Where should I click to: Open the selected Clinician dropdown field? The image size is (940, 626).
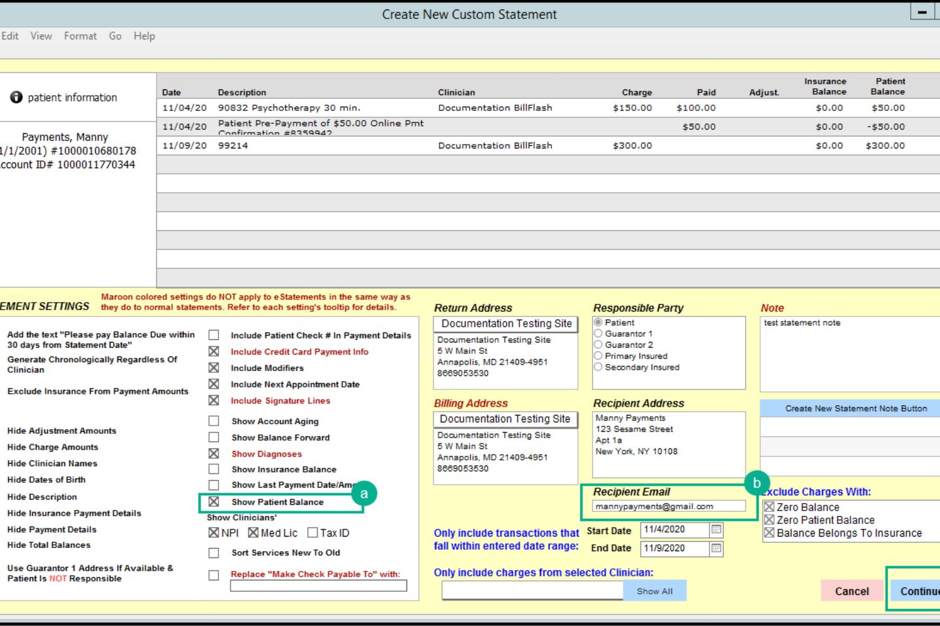pos(532,590)
